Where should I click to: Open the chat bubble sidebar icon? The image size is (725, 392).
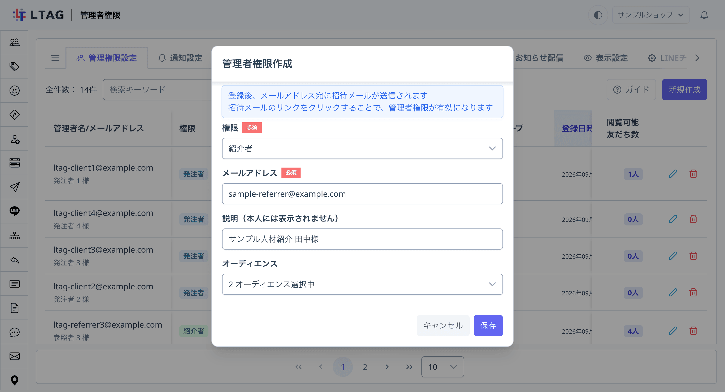click(x=14, y=332)
